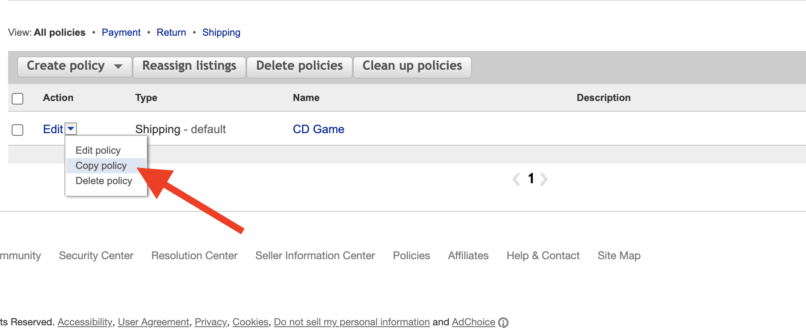Check the CD Game policy checkbox
This screenshot has width=806, height=328.
(17, 130)
